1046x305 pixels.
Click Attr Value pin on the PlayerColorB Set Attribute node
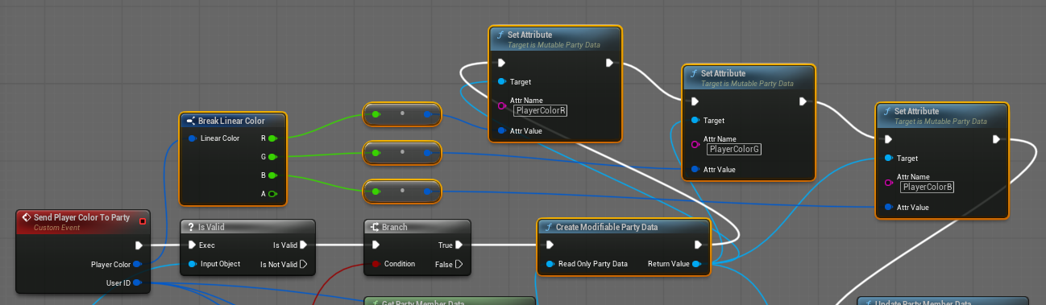coord(888,207)
